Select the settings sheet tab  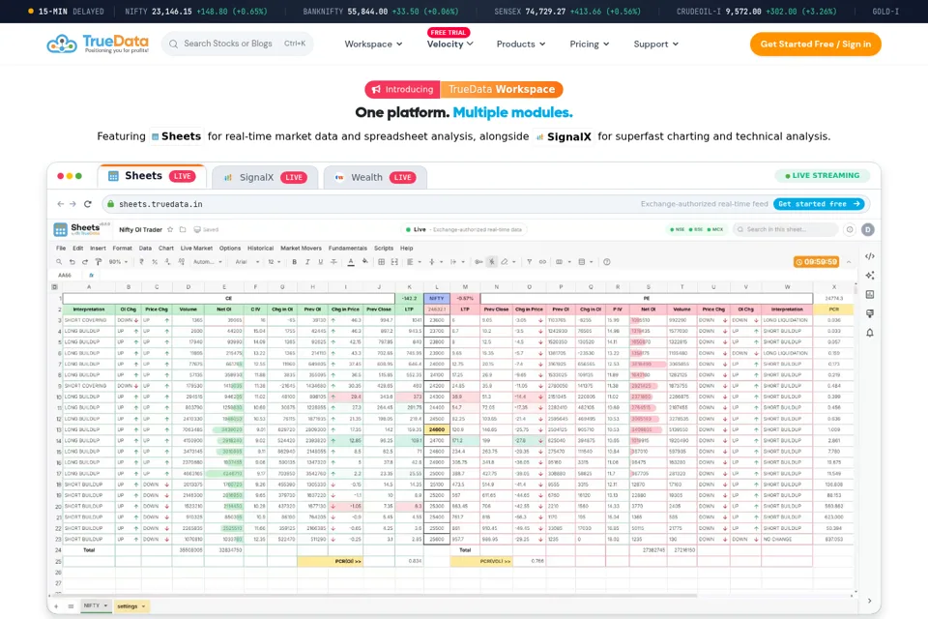(130, 606)
